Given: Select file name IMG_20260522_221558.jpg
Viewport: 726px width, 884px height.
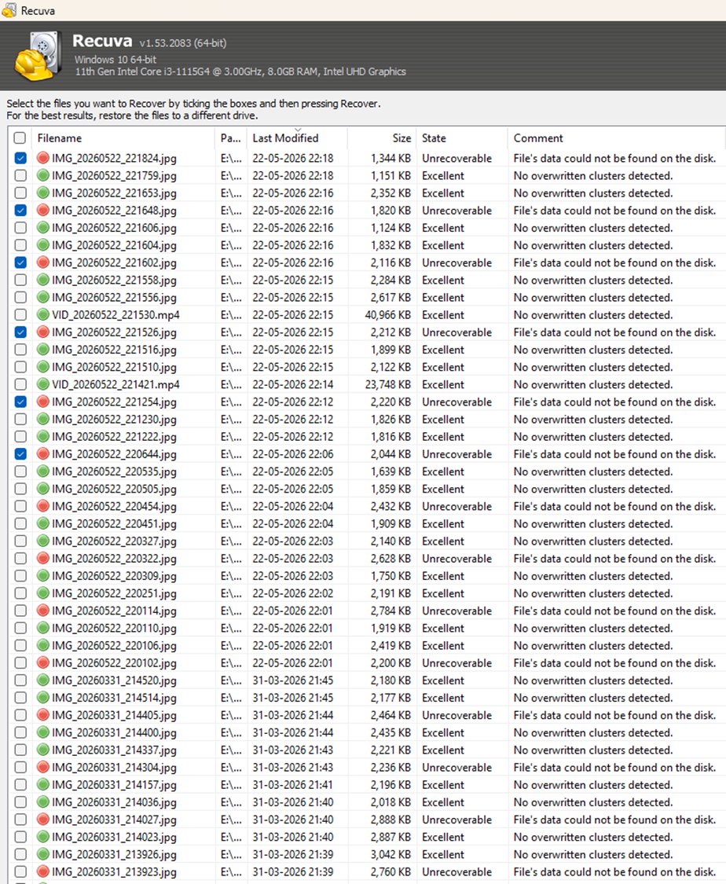Looking at the screenshot, I should coord(114,281).
